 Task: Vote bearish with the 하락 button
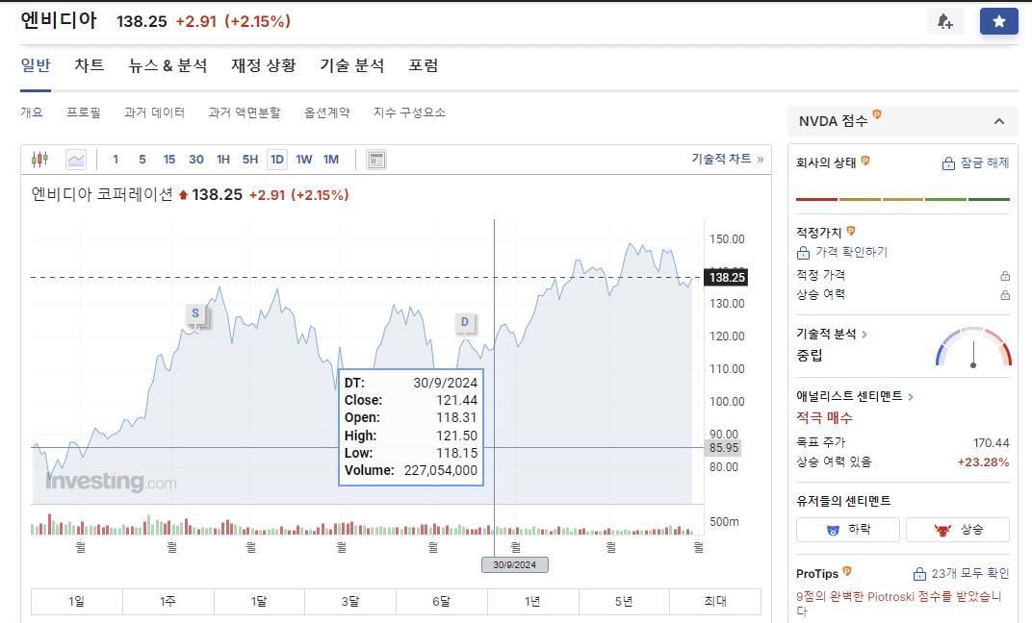tap(847, 529)
